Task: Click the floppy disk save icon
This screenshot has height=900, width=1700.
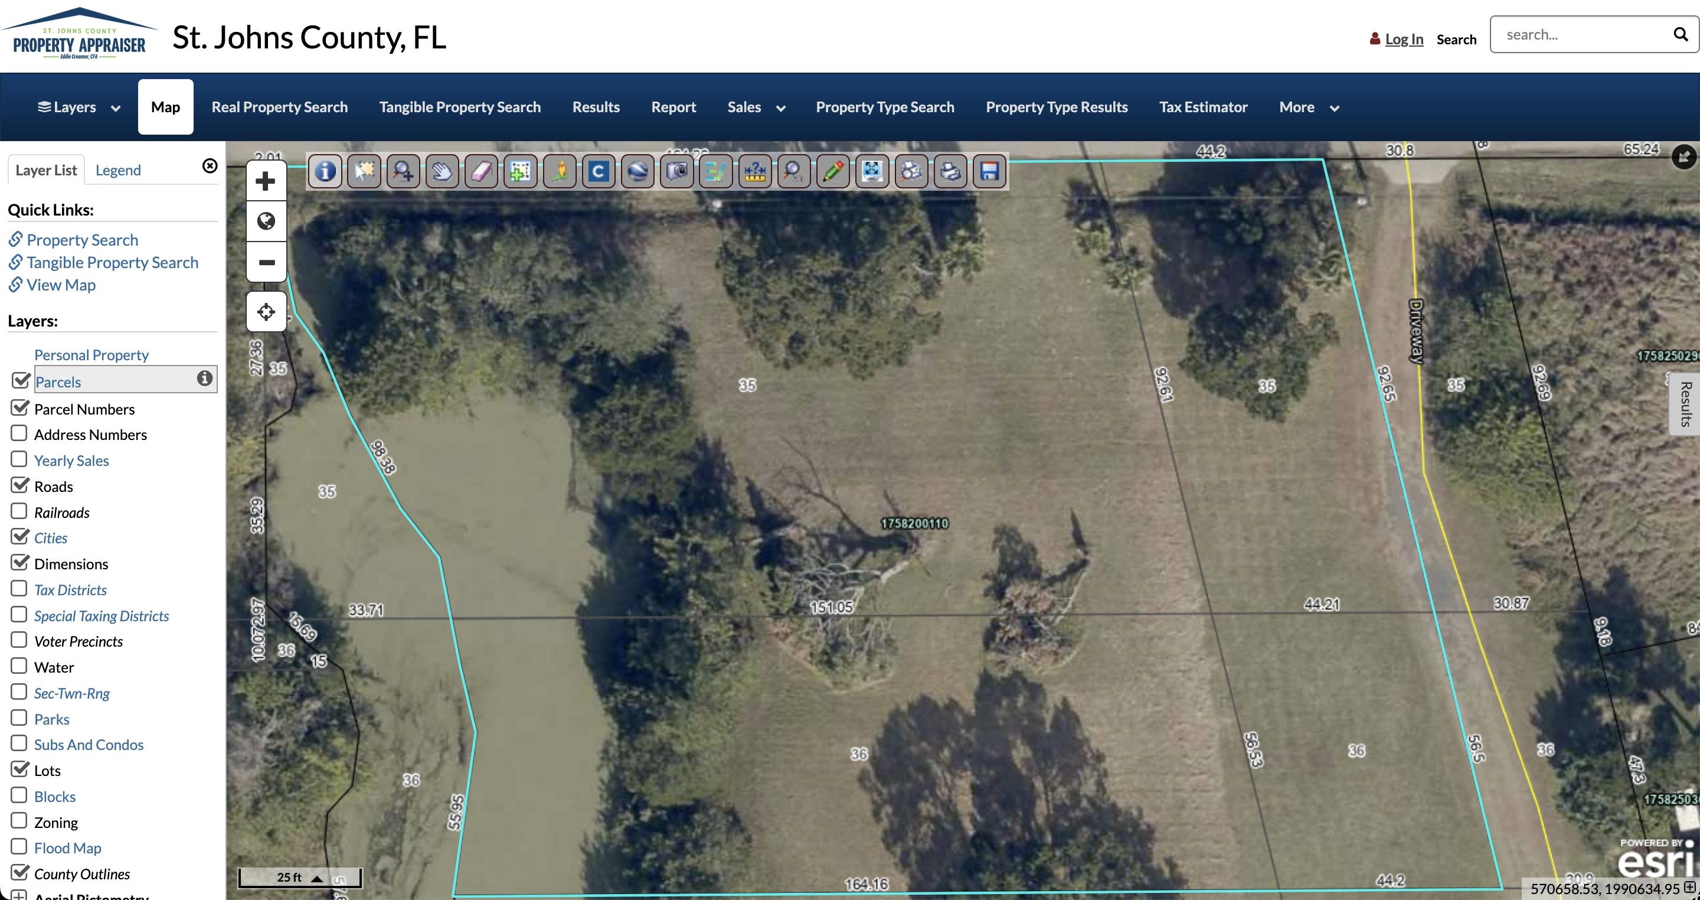Action: 989,172
